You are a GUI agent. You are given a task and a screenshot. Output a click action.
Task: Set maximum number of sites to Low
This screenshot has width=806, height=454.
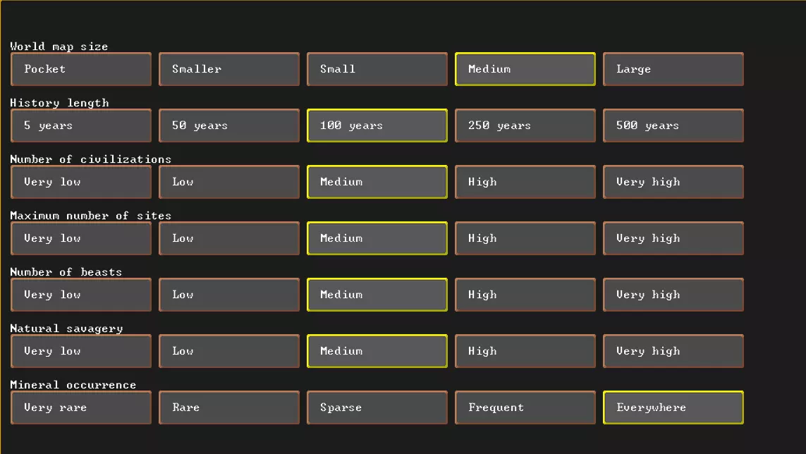point(229,238)
